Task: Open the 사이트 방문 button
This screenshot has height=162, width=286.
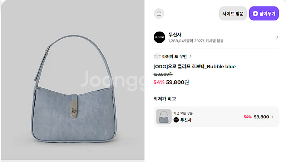Action: (233, 14)
